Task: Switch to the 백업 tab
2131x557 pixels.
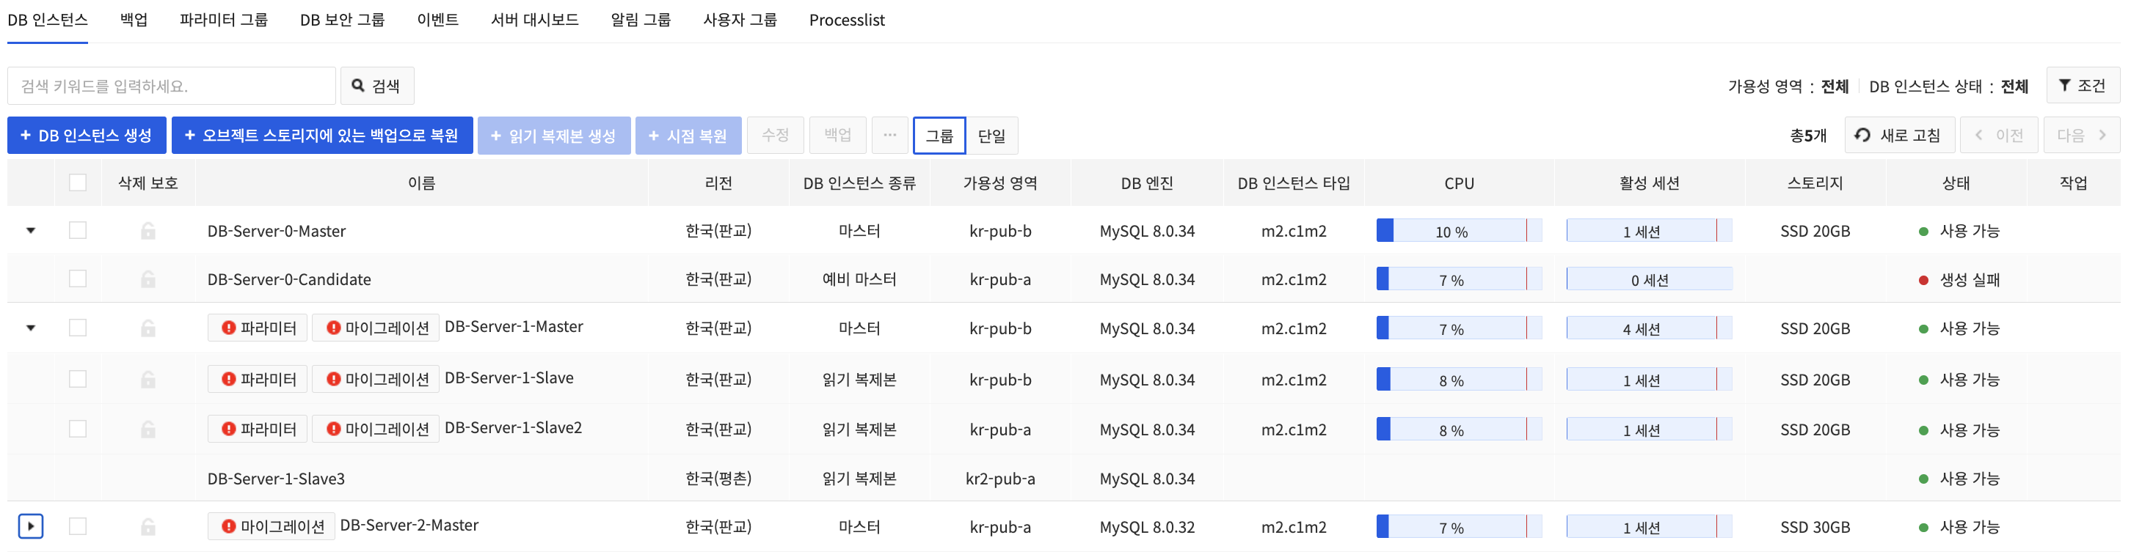Action: pos(134,19)
